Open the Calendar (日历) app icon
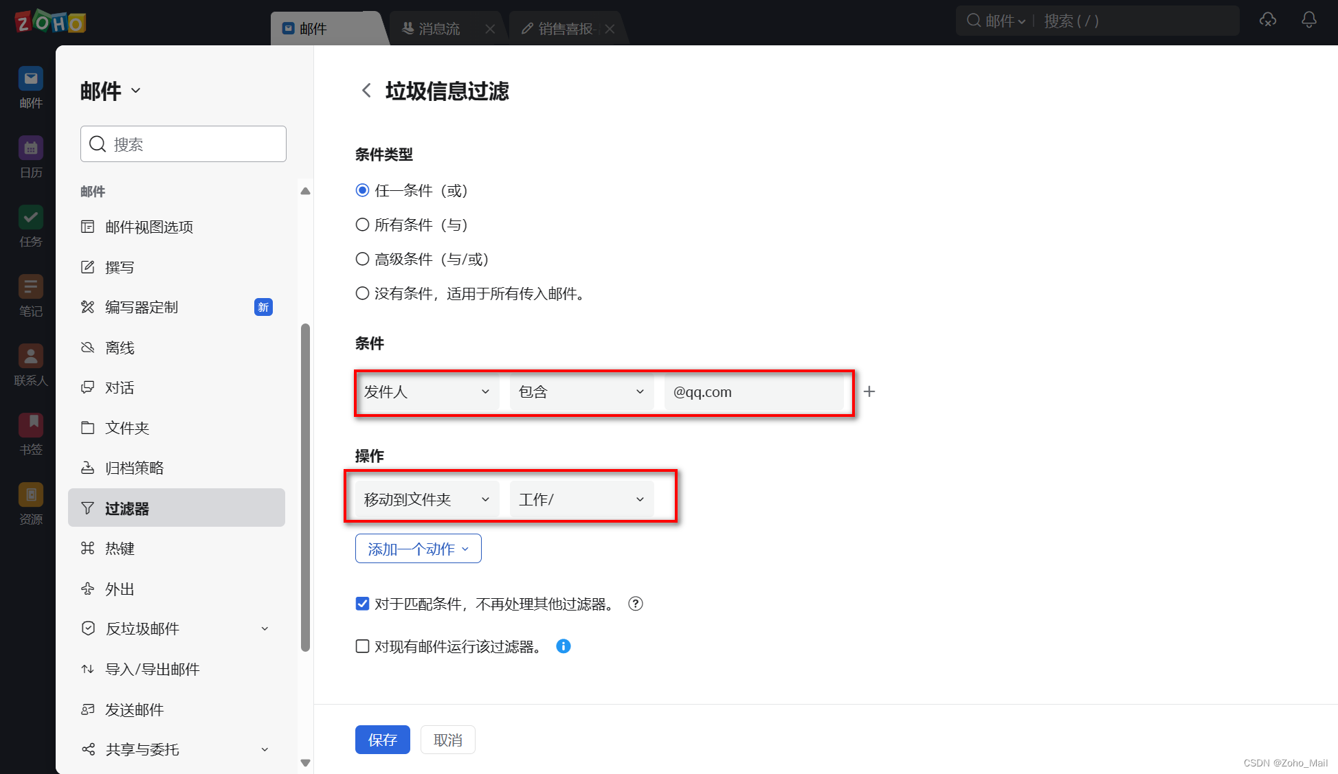Screen dimensions: 1338x774 (x=31, y=148)
